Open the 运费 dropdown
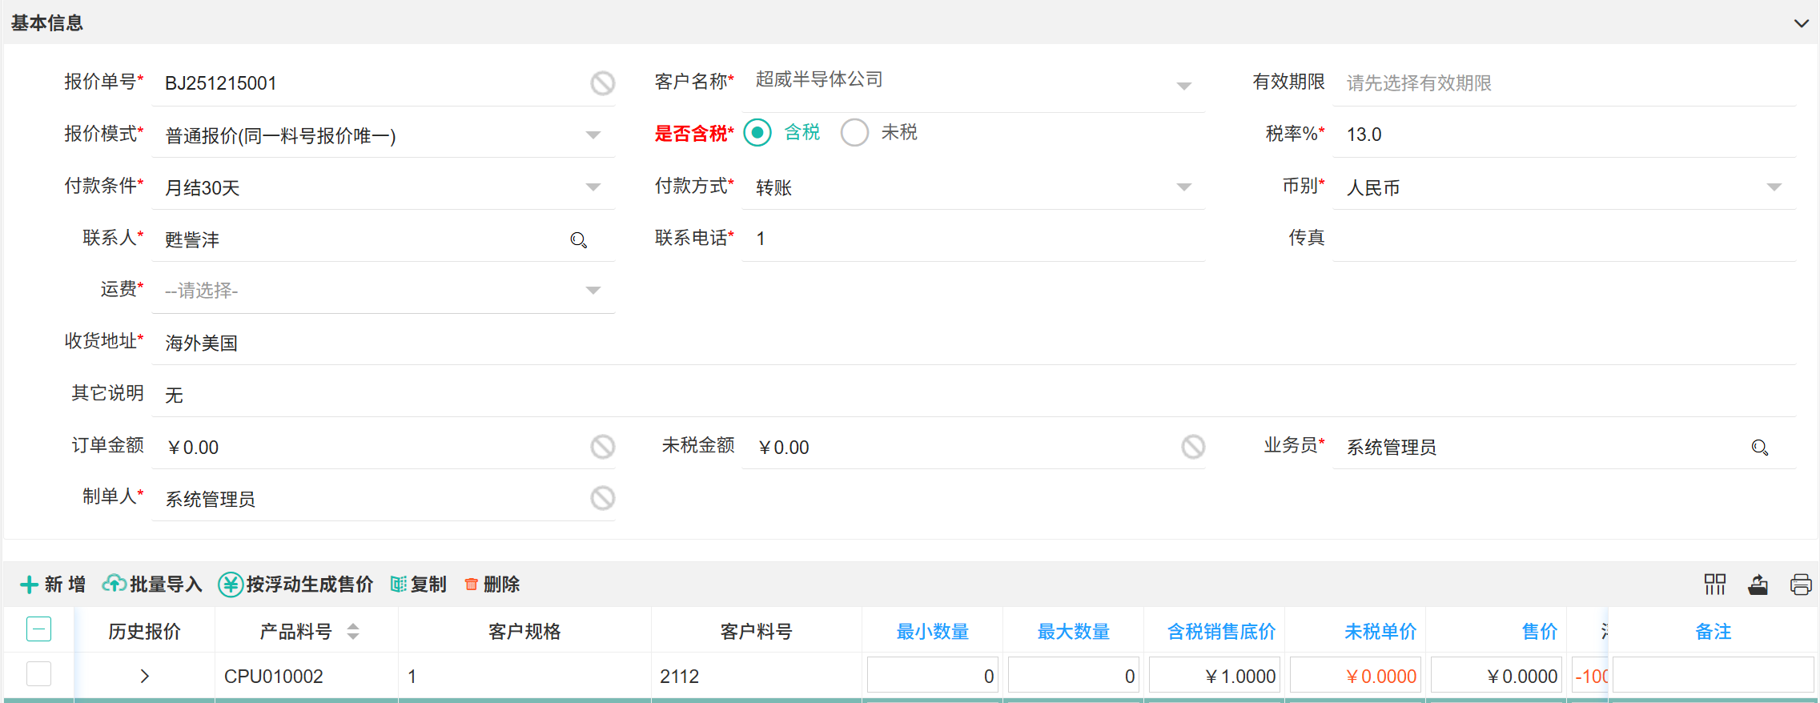The image size is (1820, 703). click(x=593, y=291)
